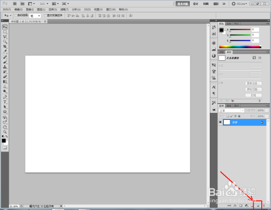This screenshot has height=210, width=271.
Task: Click the Essentials workspace button (基本功能)
Action: (x=183, y=4)
